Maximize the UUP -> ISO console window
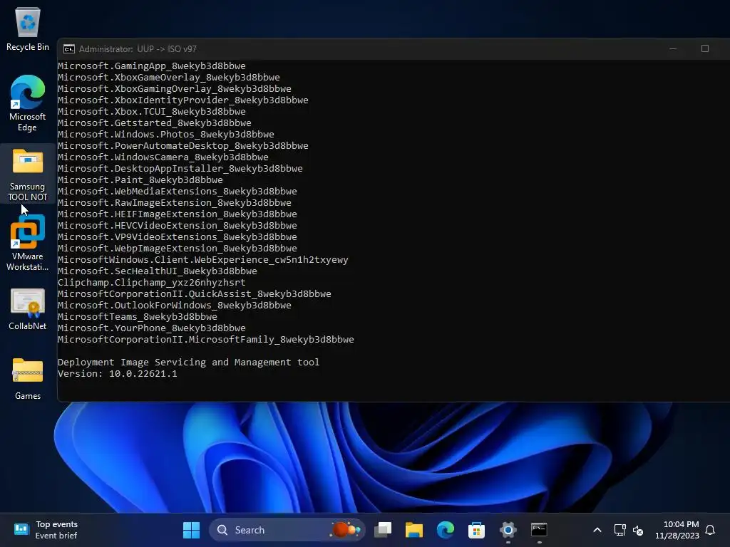The image size is (730, 547). click(x=705, y=49)
